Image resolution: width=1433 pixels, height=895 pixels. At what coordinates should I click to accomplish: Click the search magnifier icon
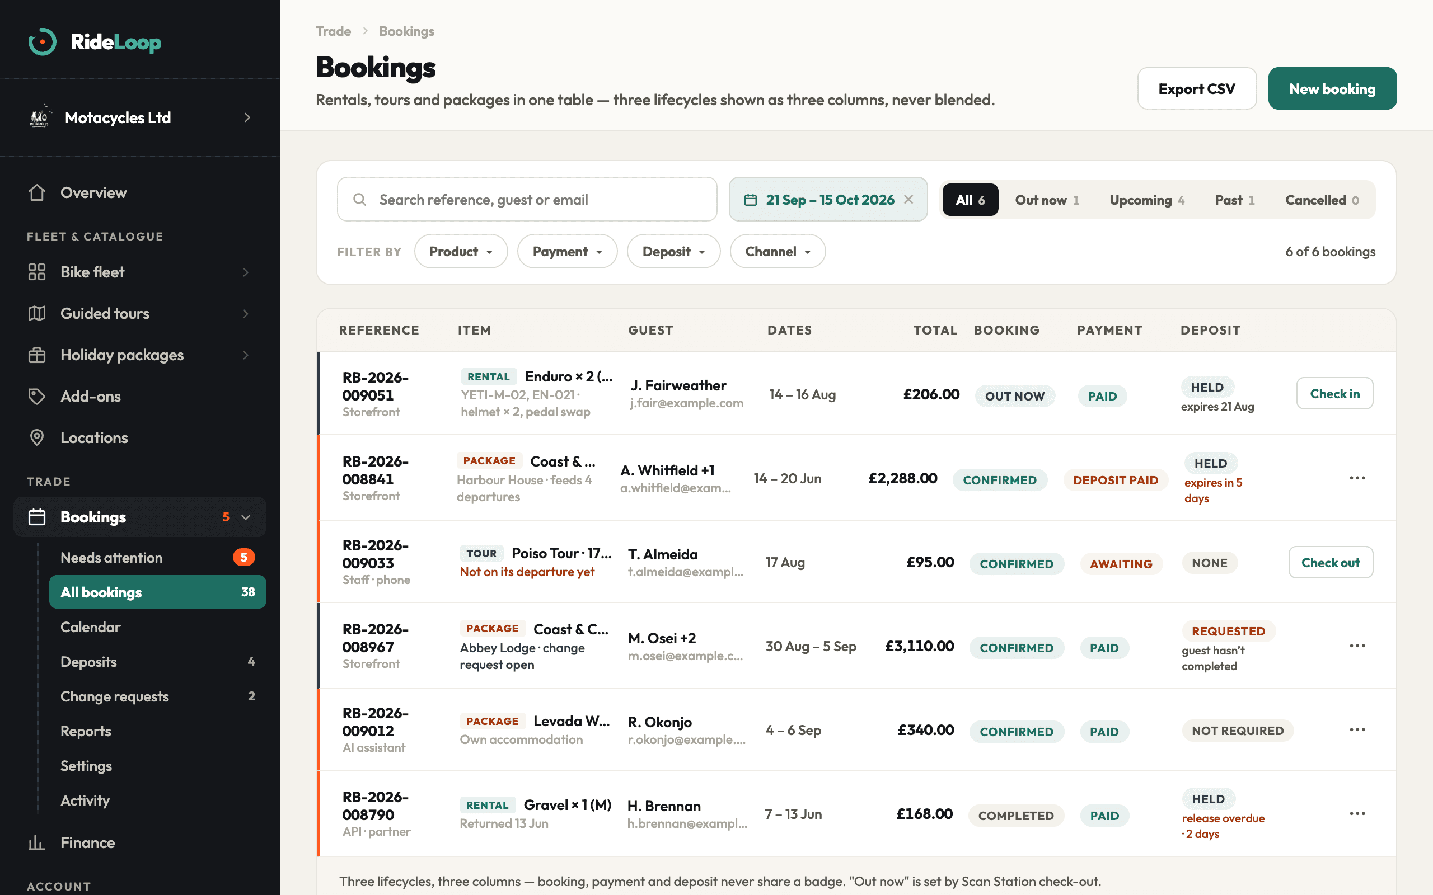359,200
